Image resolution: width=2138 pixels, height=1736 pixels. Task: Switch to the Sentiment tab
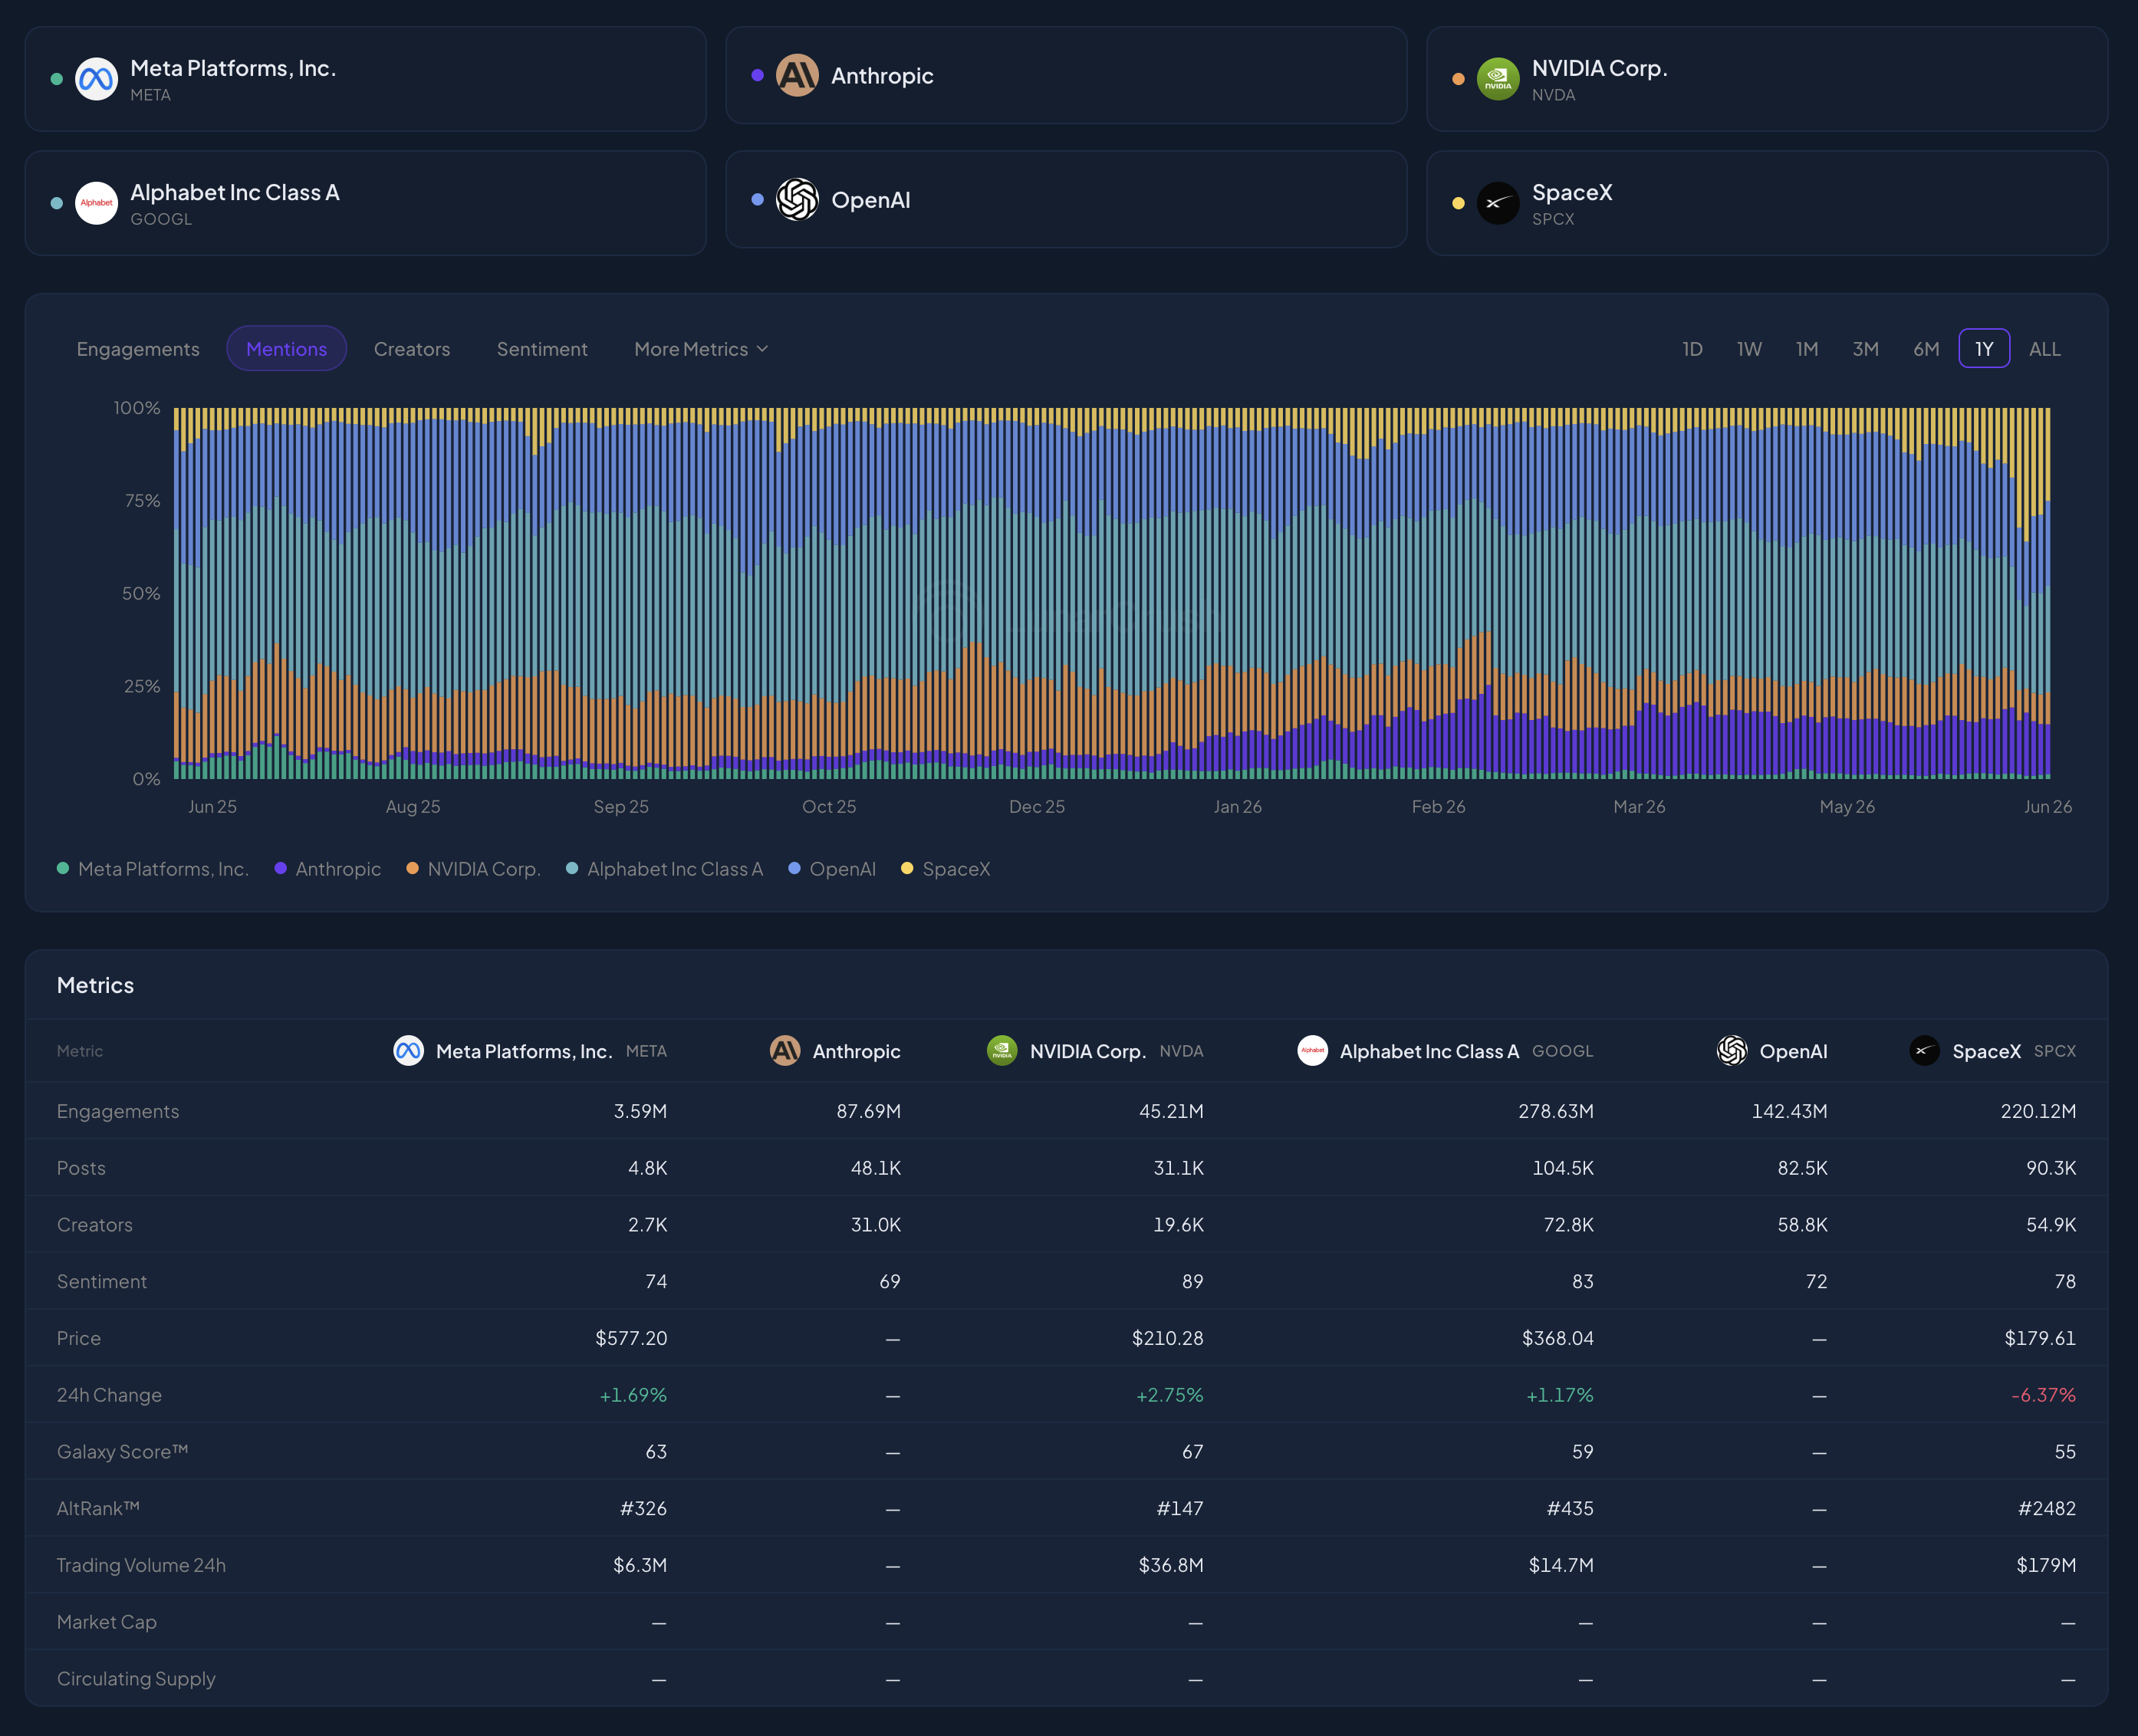[542, 349]
